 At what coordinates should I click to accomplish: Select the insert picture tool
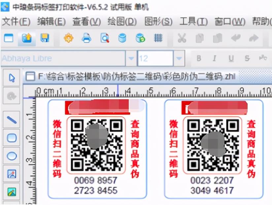coord(12,174)
